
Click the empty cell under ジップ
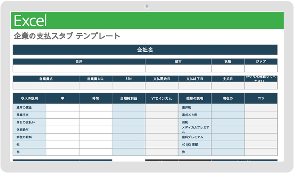(261, 68)
